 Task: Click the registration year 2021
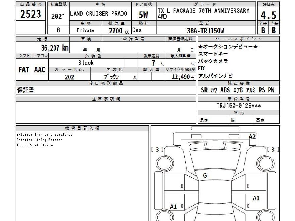point(58,16)
